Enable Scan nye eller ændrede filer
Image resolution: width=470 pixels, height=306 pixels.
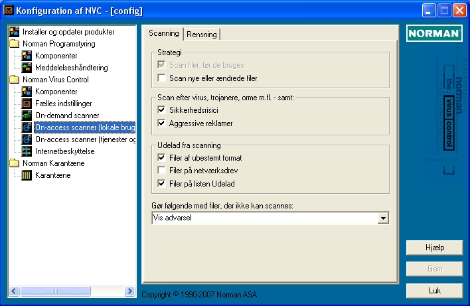point(161,78)
